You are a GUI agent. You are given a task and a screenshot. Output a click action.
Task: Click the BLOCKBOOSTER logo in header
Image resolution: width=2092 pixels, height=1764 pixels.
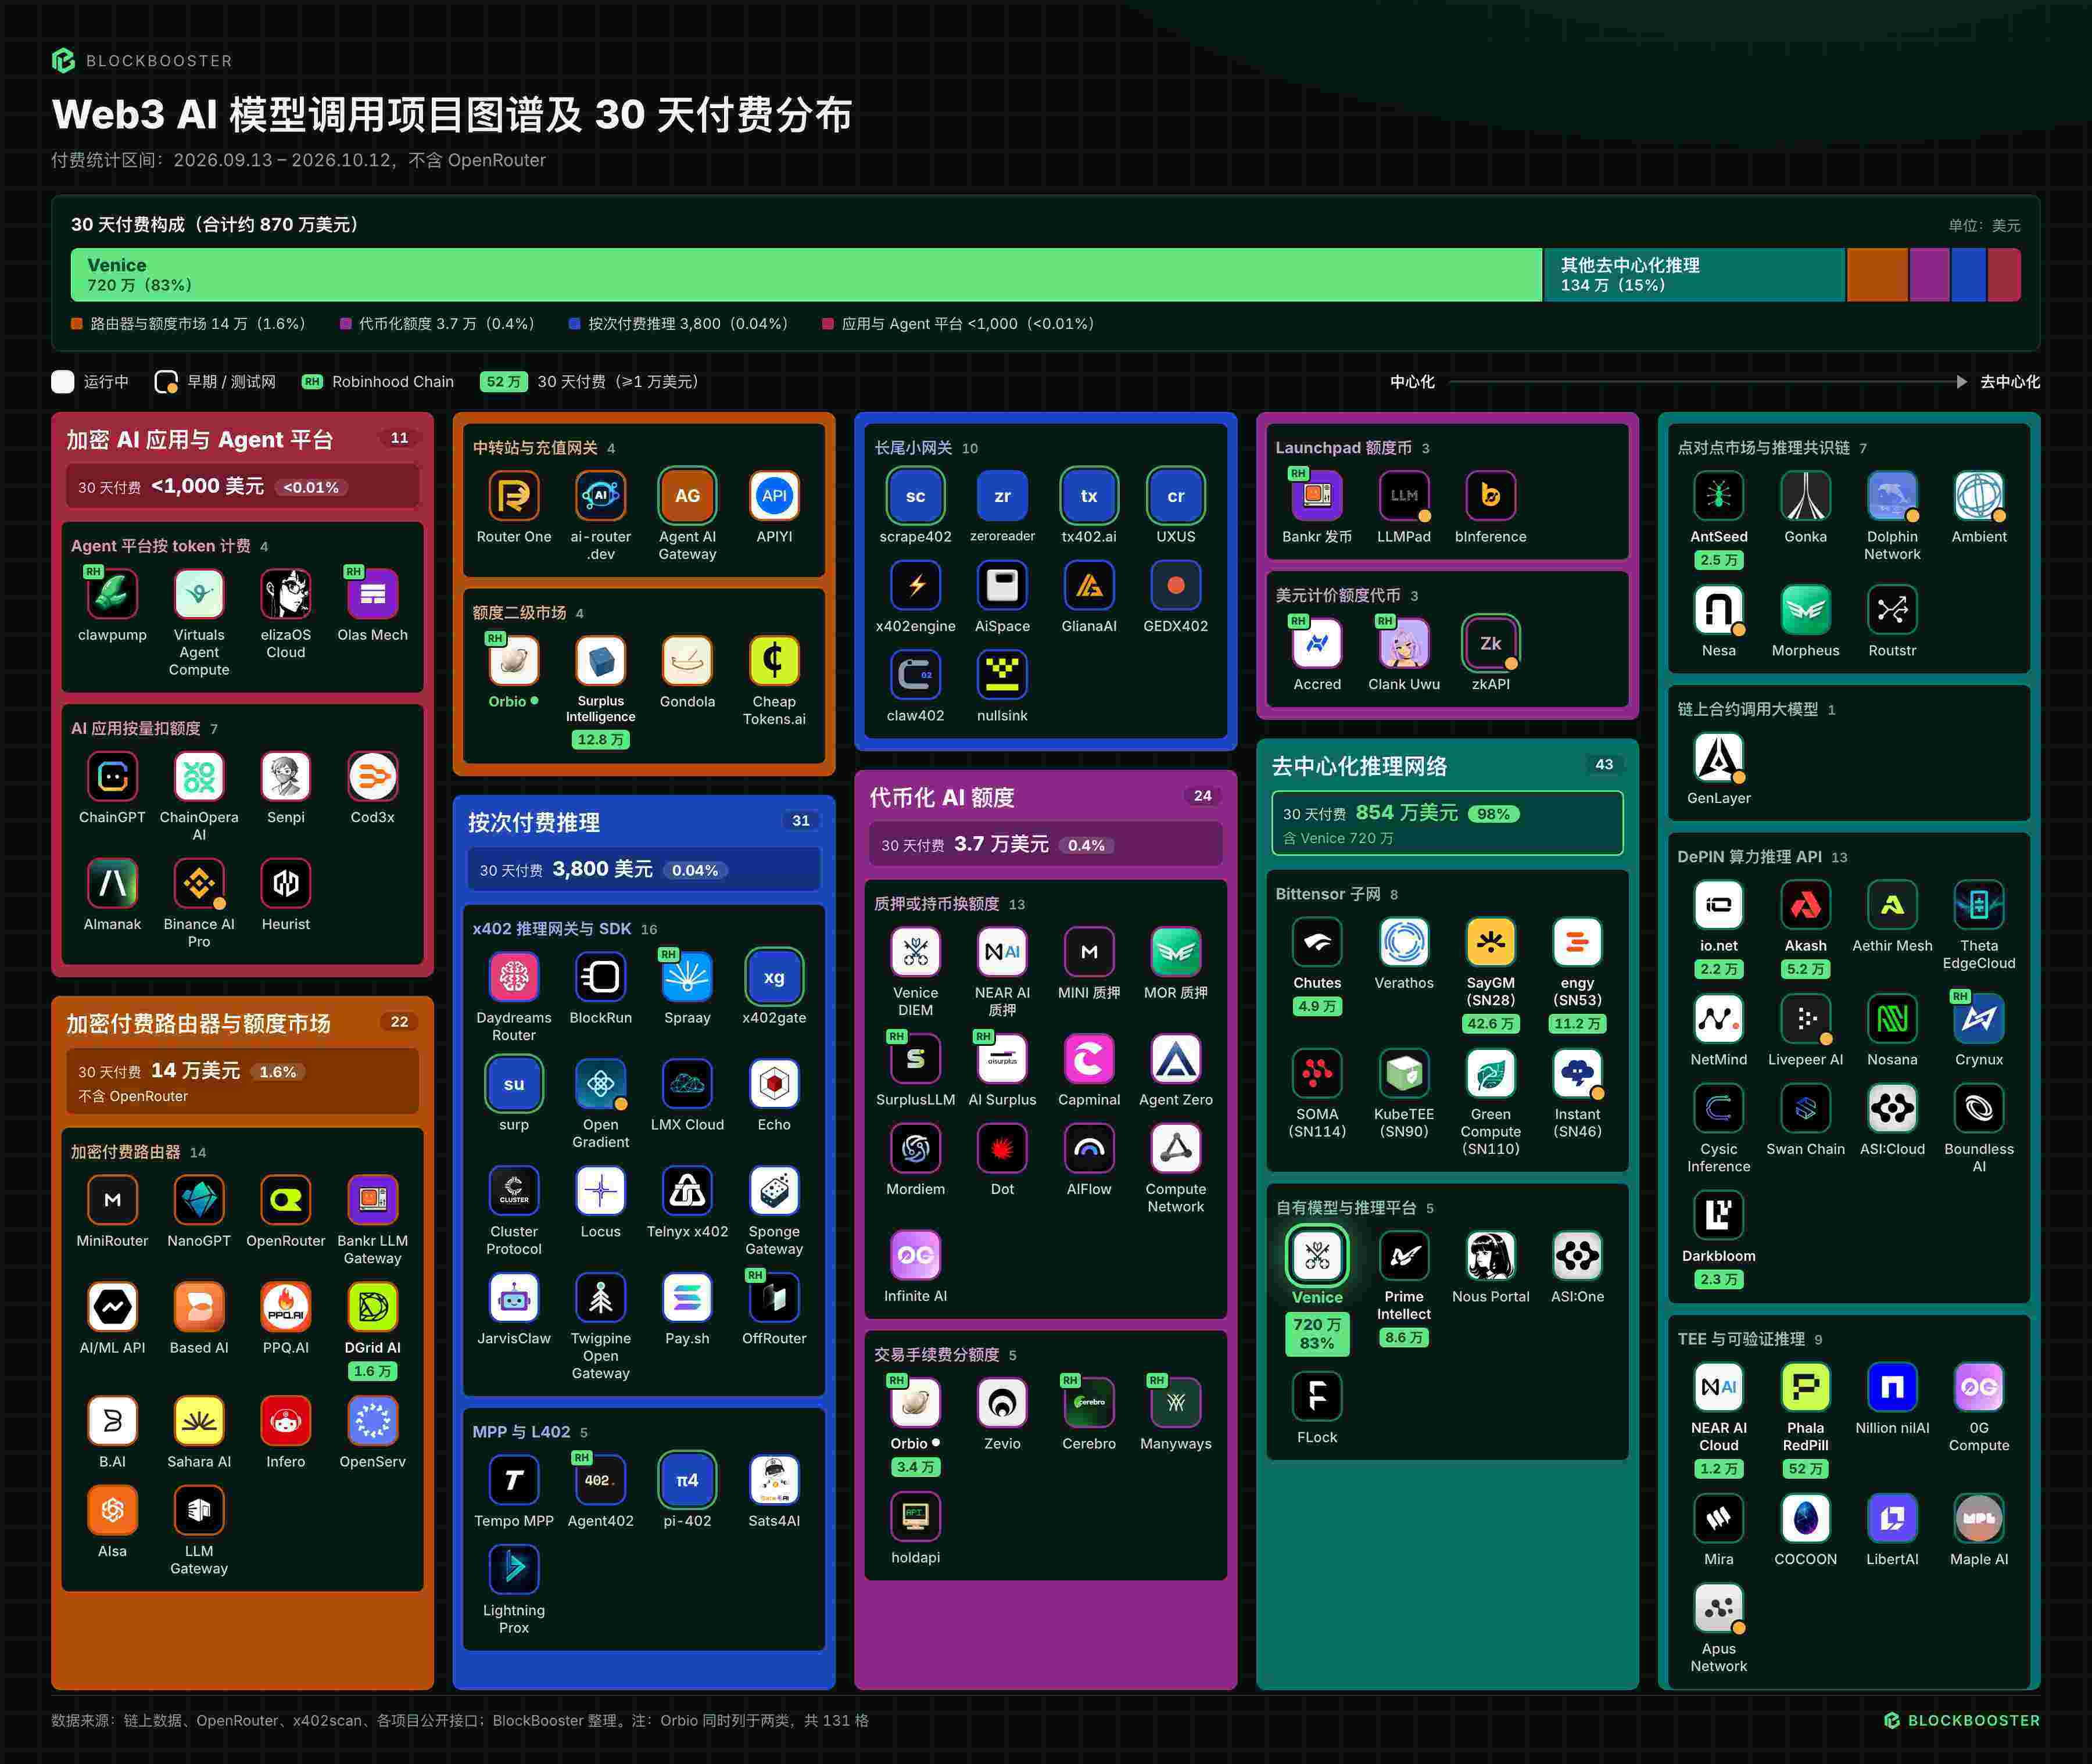142,61
